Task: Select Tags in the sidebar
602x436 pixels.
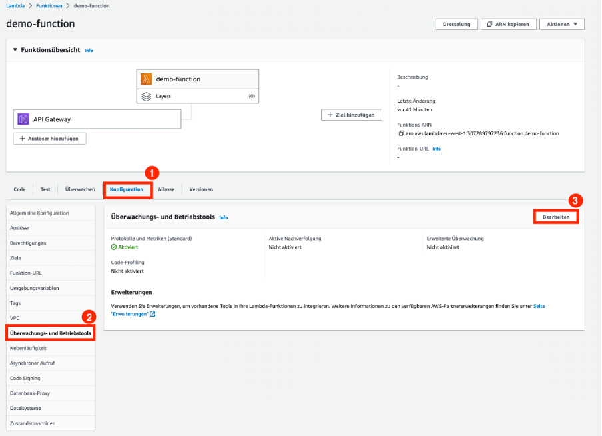Action: [51, 303]
